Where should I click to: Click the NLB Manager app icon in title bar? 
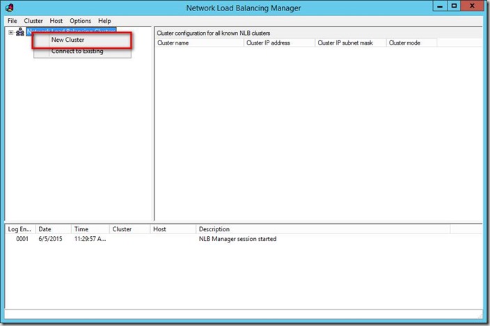pyautogui.click(x=10, y=8)
